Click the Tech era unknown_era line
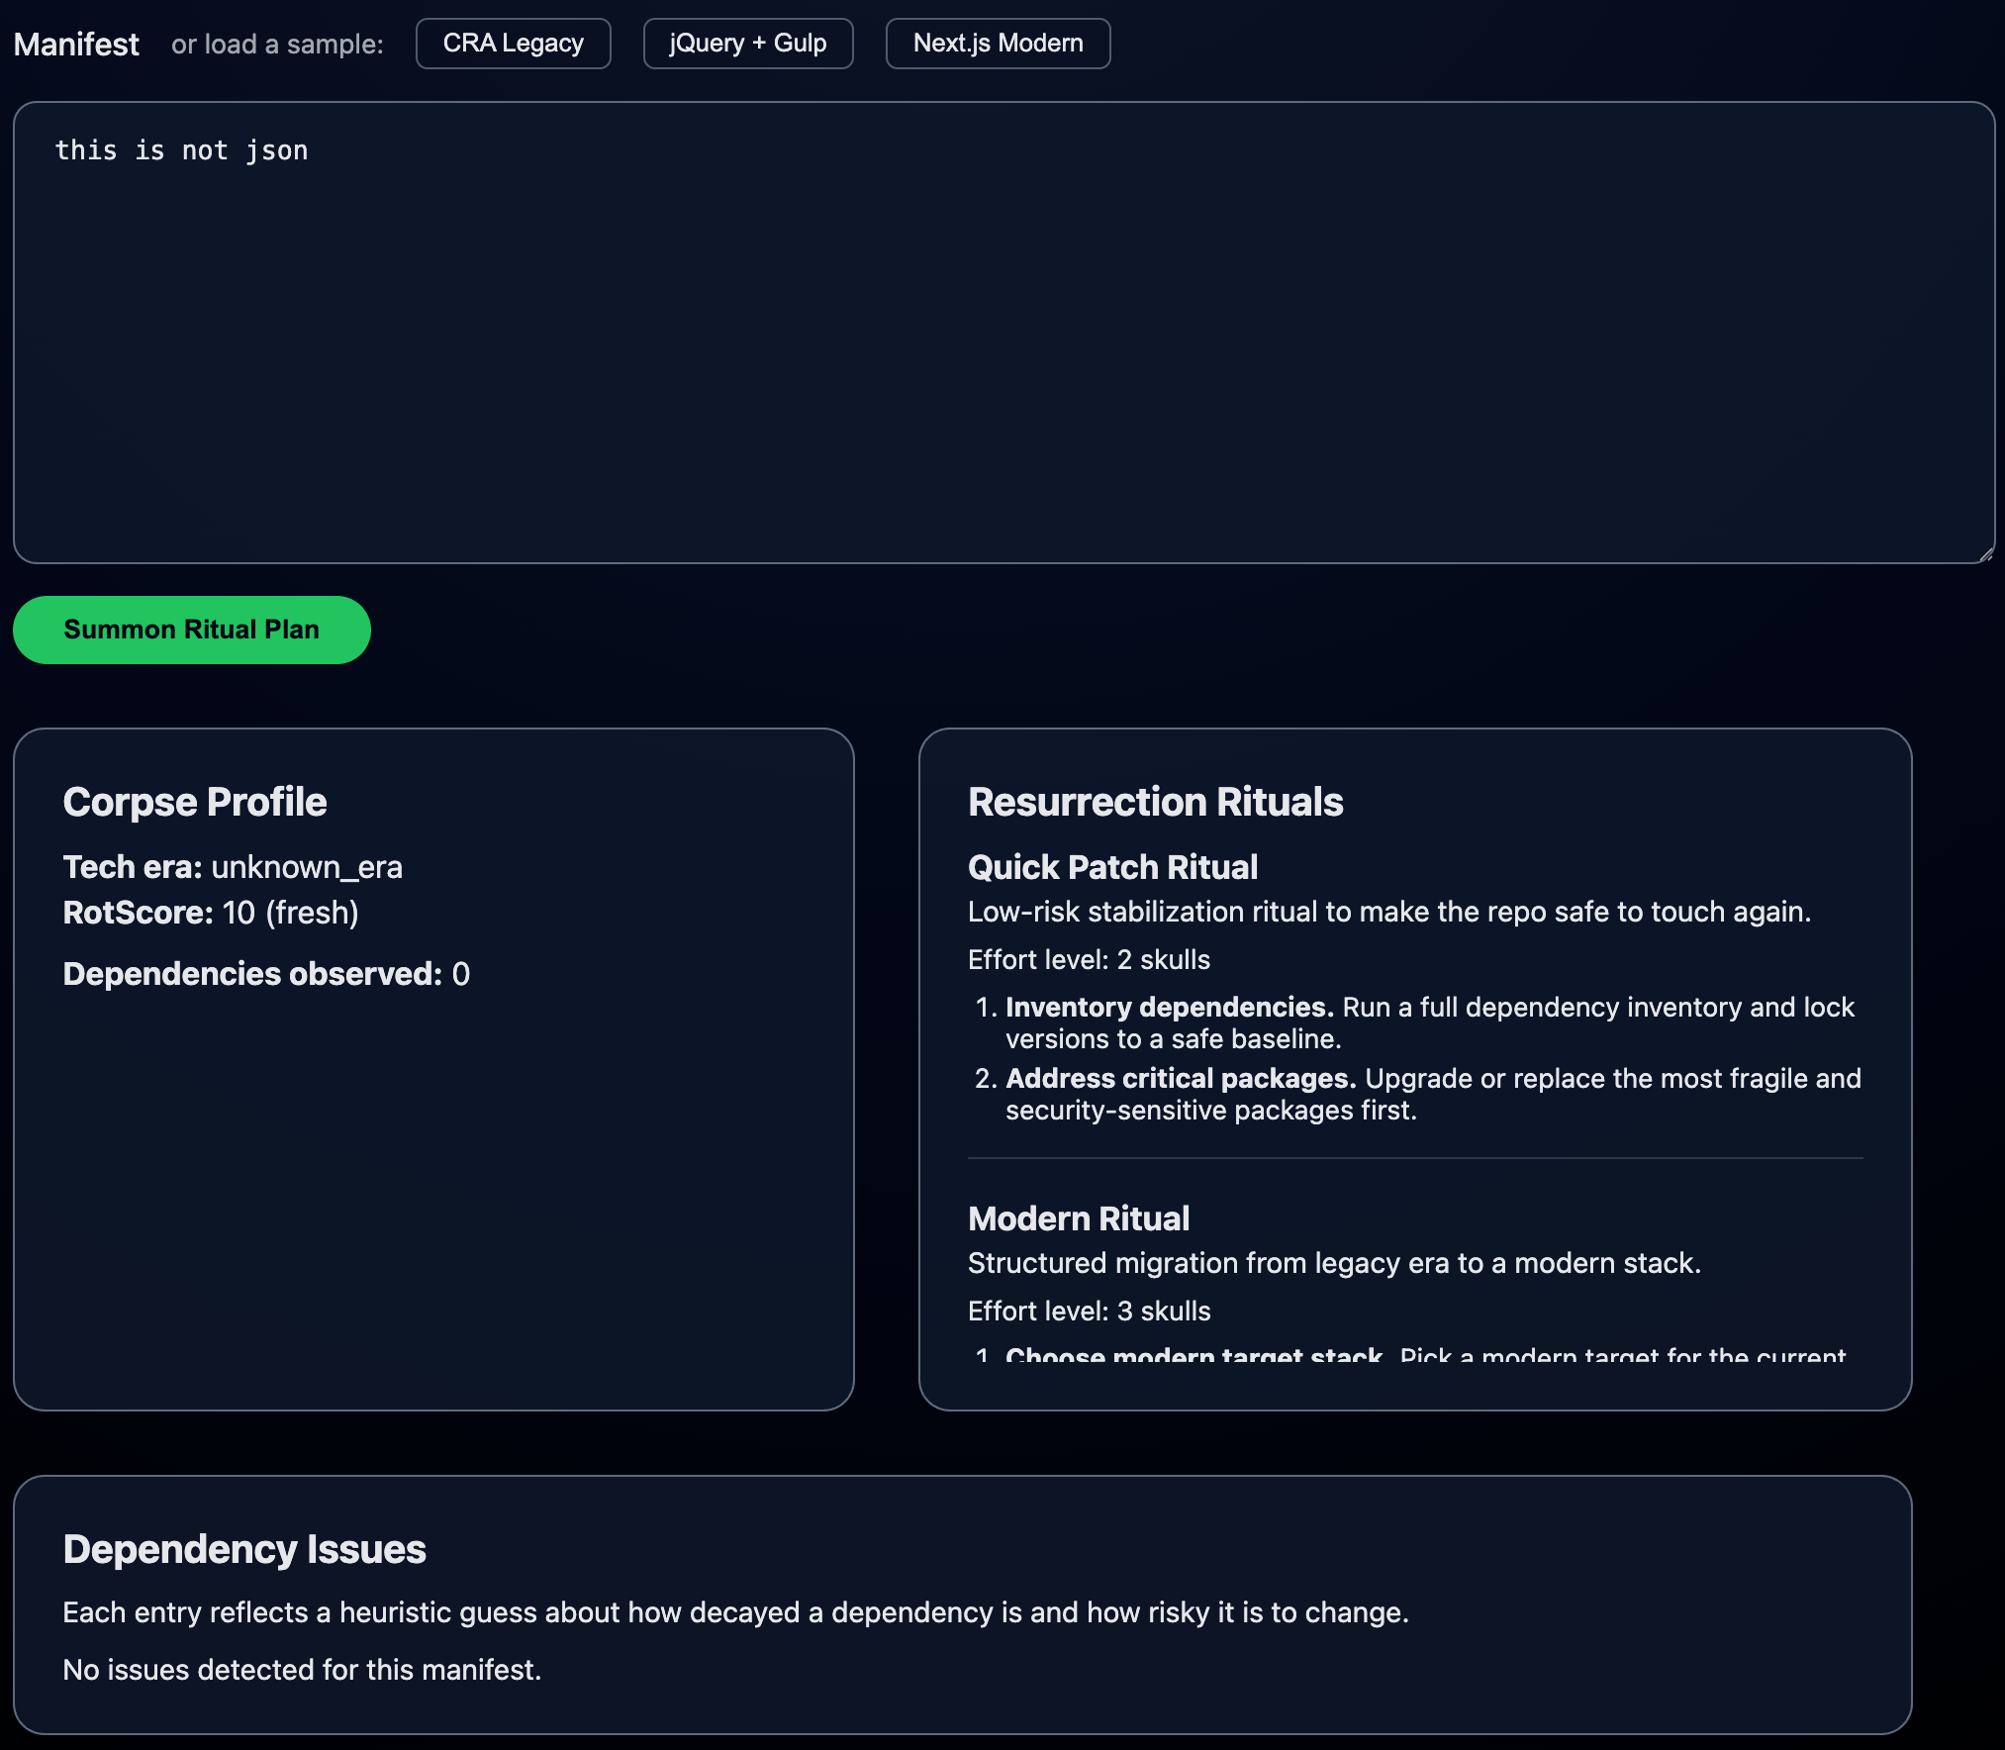 click(x=233, y=867)
